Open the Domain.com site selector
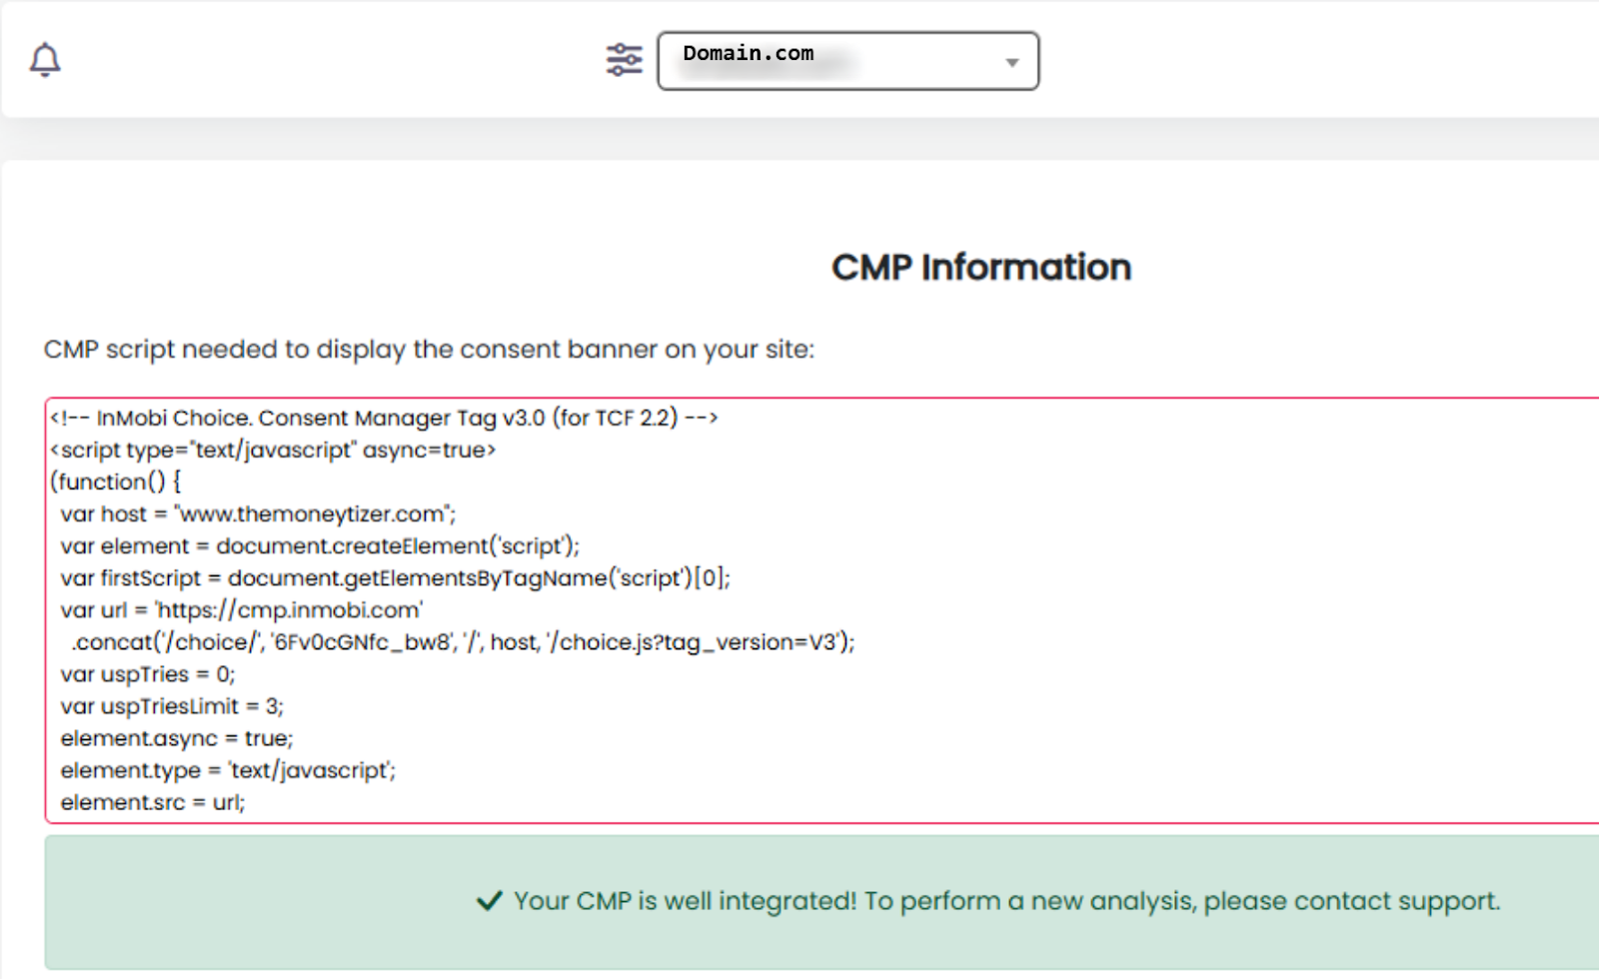Screen dimensions: 1599x979 (x=846, y=61)
